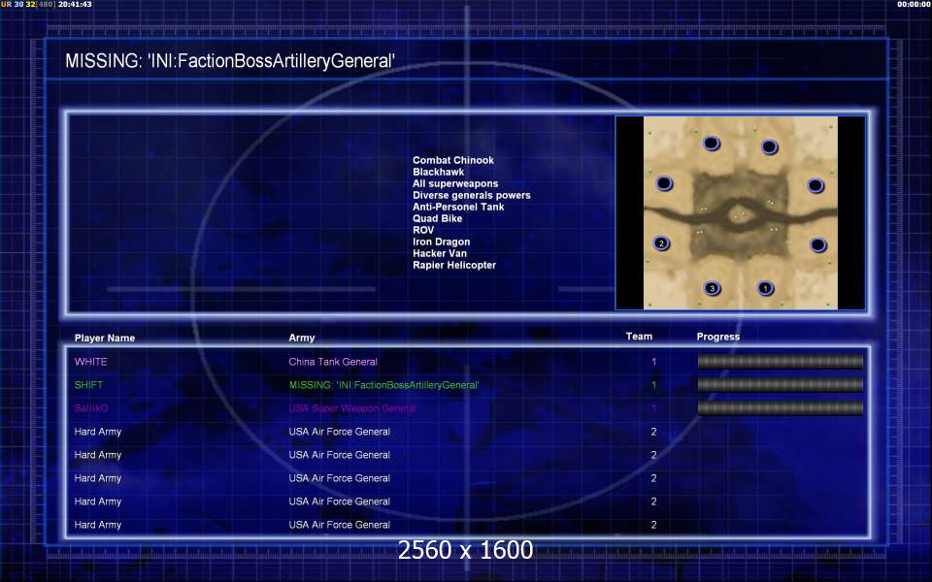Viewport: 932px width, 582px height.
Task: Click the central oval island on the minimap
Action: pos(739,213)
